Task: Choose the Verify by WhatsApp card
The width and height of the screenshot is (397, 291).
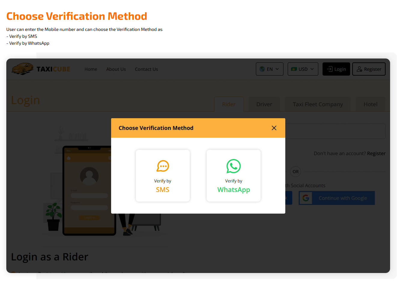Action: [x=234, y=175]
